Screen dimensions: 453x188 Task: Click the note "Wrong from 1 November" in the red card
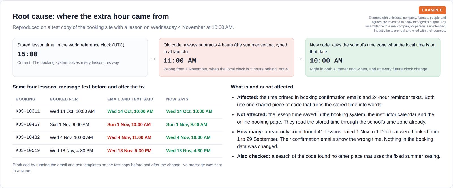pyautogui.click(x=226, y=69)
